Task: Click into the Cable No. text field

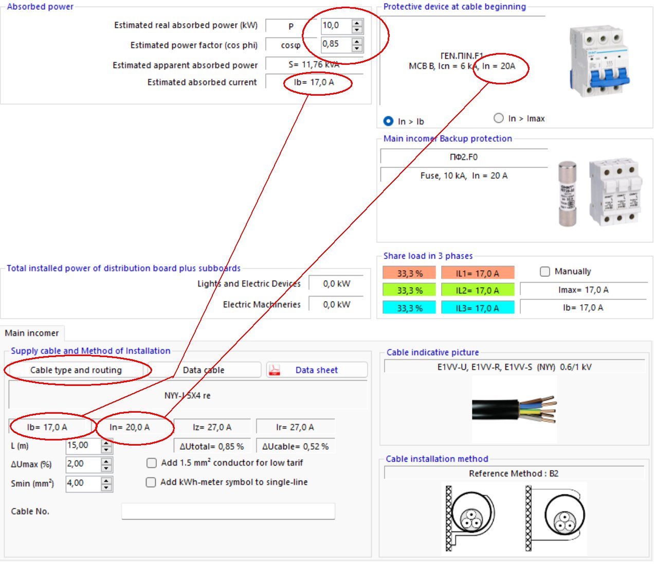Action: [x=228, y=511]
